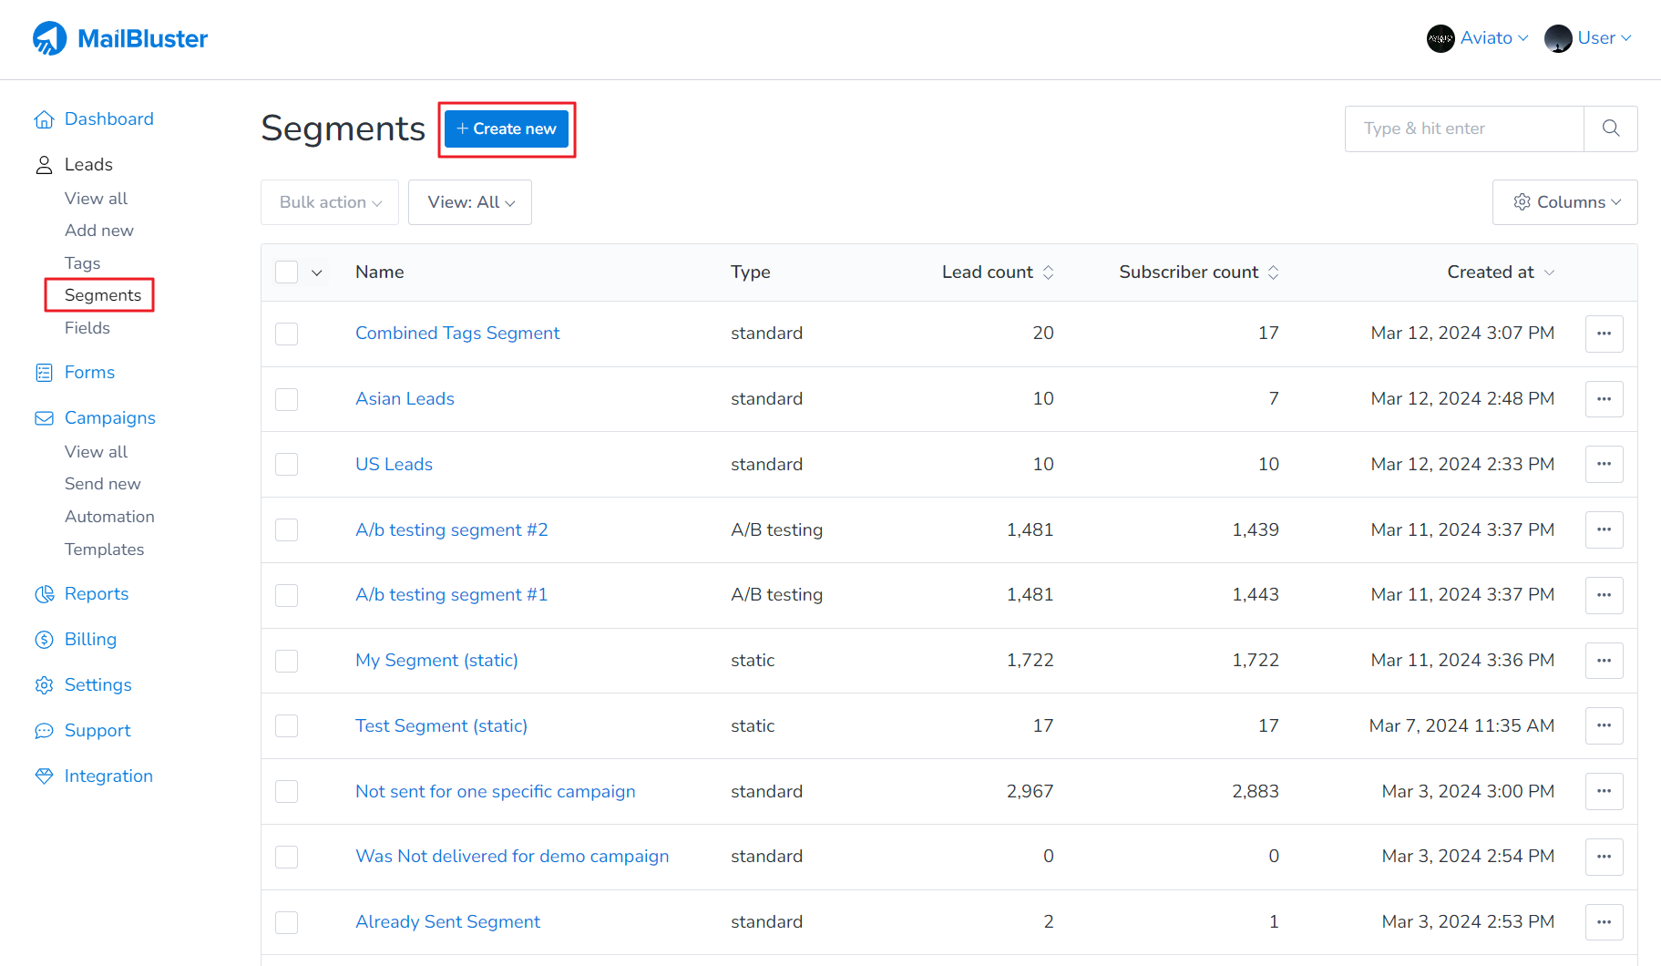Select the US Leads row checkbox
This screenshot has height=966, width=1661.
pos(287,465)
